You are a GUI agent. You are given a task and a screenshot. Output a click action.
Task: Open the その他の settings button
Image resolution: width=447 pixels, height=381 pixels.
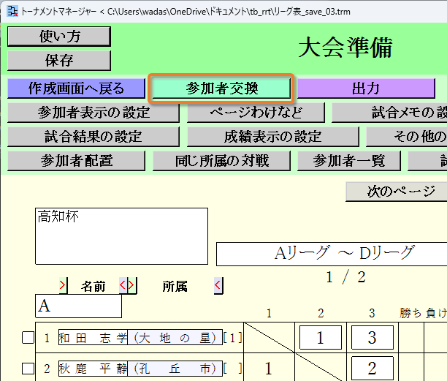click(x=407, y=137)
